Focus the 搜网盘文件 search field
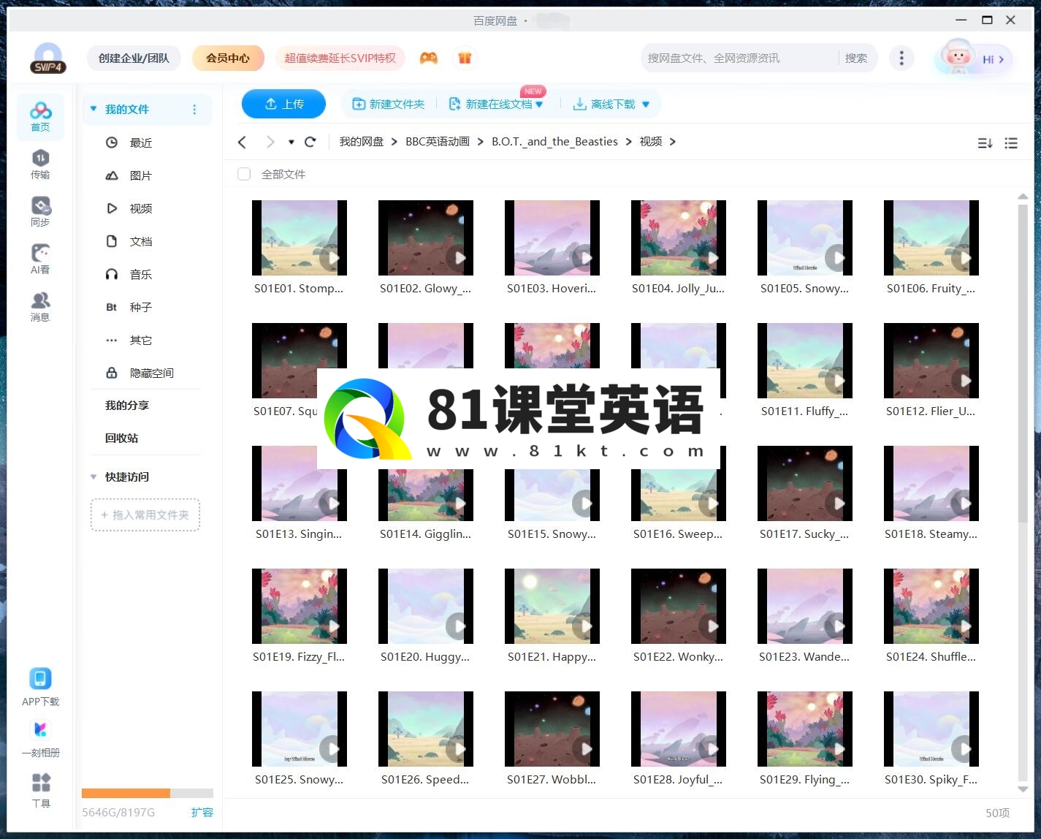The image size is (1041, 839). click(x=739, y=58)
